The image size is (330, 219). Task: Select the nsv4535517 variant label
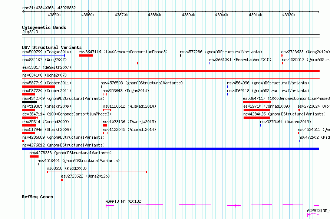306,60
